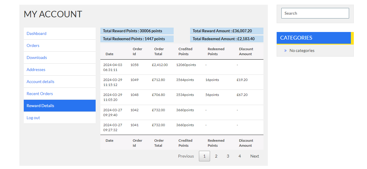View Recent Orders in sidebar
Viewport: 367px width, 169px height.
tap(40, 94)
